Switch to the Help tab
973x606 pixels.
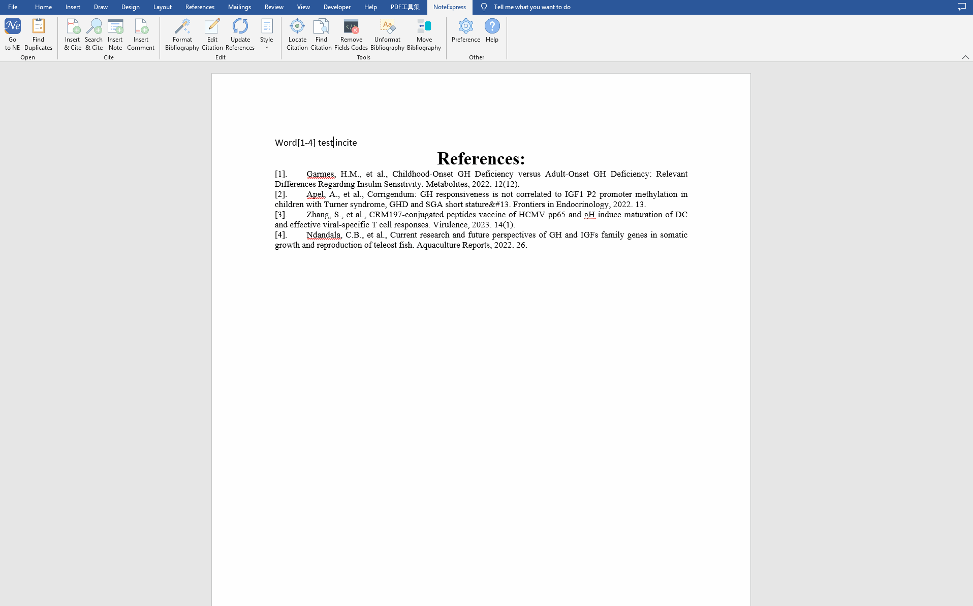tap(370, 7)
